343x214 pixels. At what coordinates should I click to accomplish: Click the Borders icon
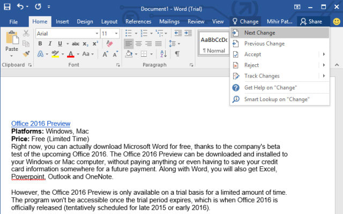[144, 53]
